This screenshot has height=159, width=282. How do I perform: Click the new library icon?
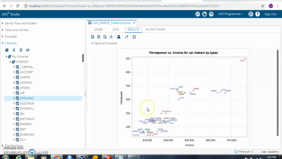(x=7, y=50)
